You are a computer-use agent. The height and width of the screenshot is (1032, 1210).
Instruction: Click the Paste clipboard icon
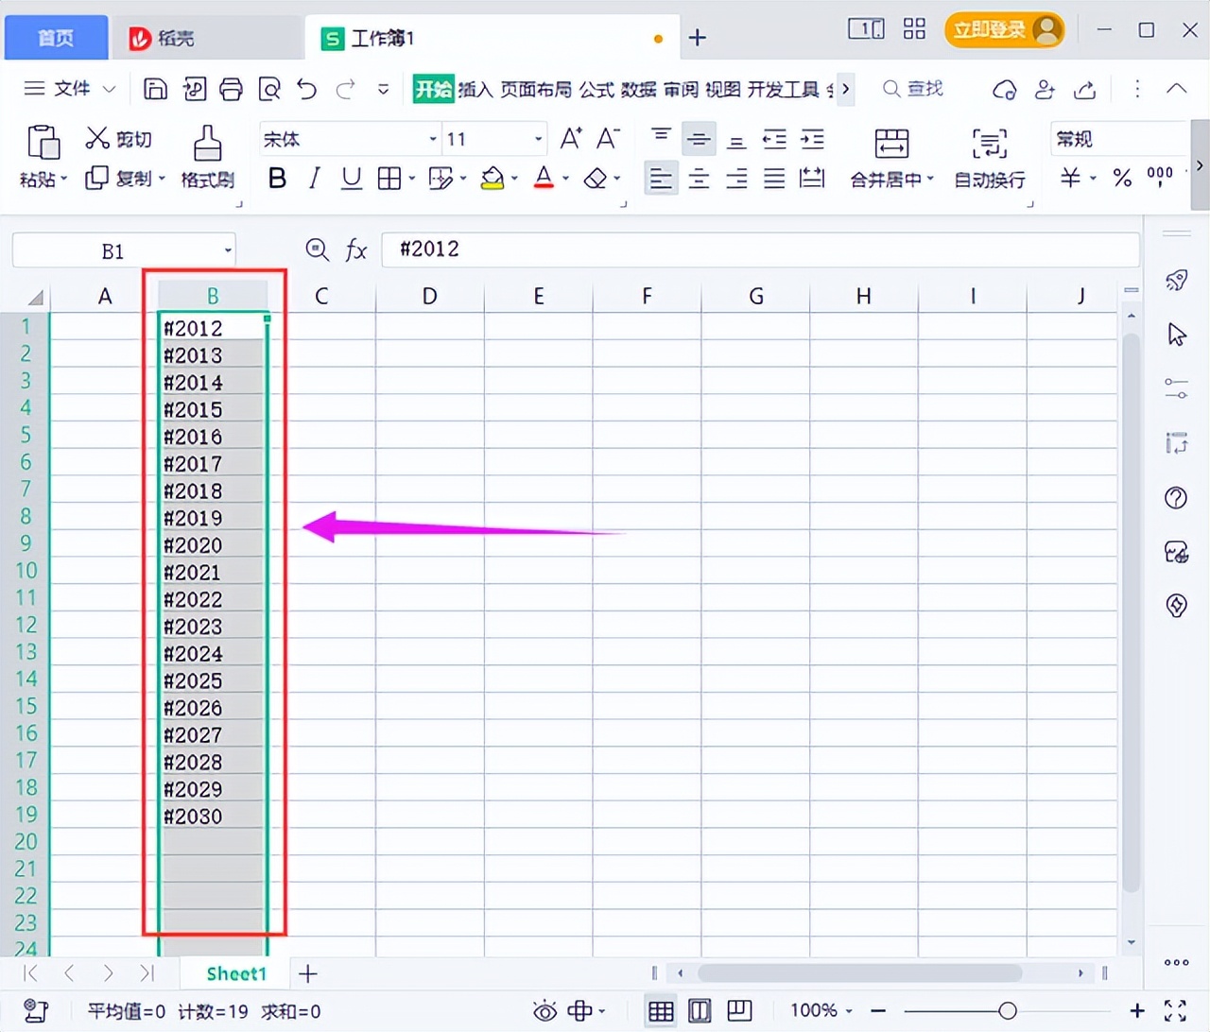coord(43,142)
